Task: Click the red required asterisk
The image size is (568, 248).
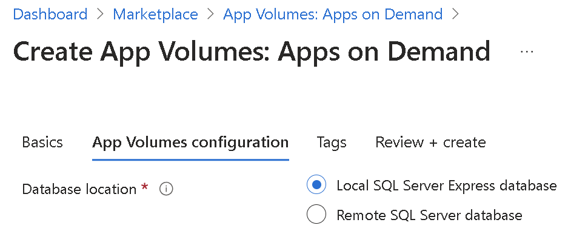Action: click(144, 189)
